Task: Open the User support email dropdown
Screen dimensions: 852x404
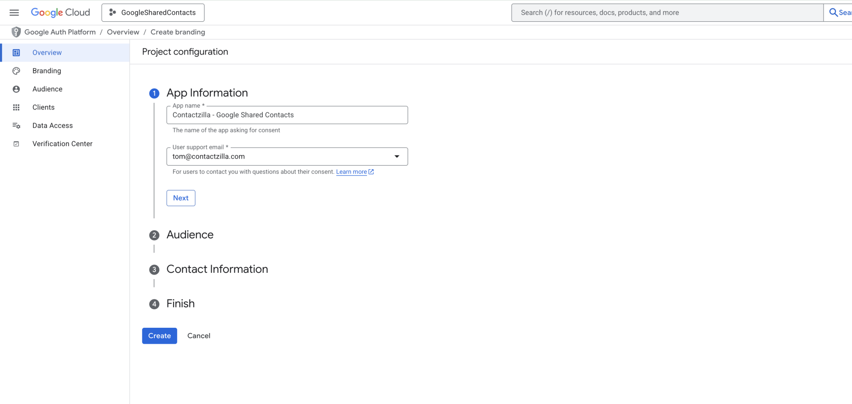Action: (287, 156)
